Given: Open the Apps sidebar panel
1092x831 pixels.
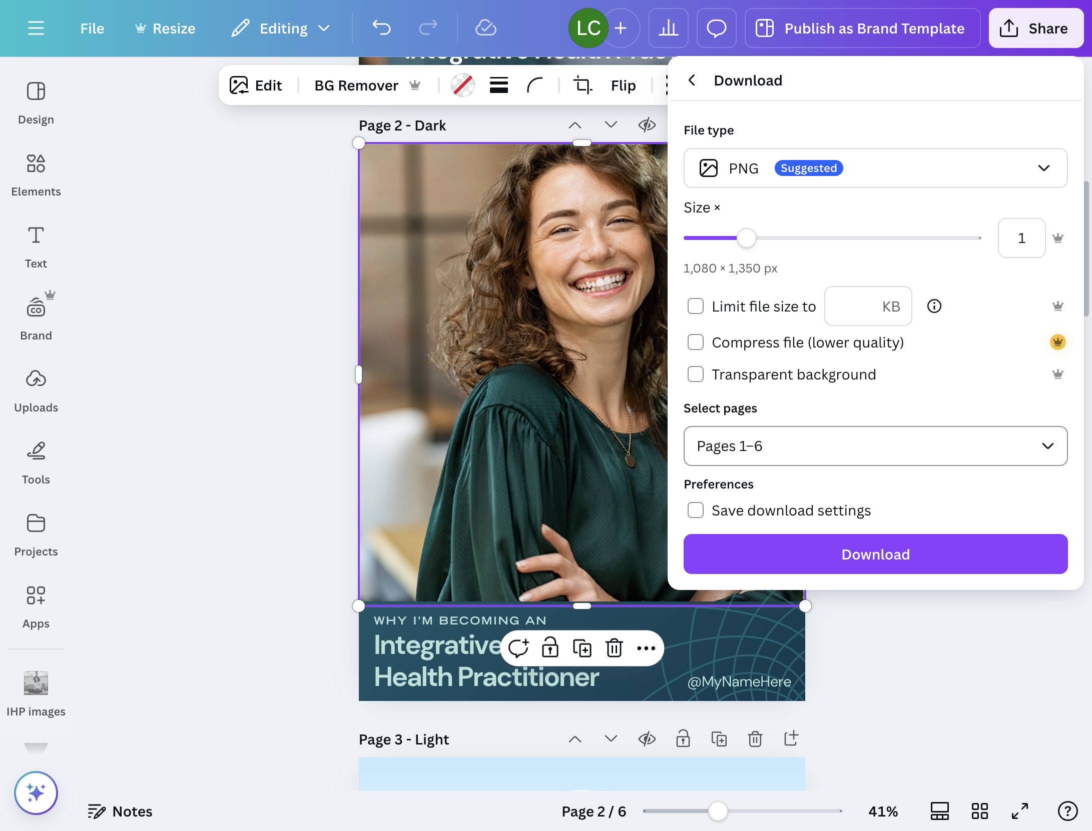Looking at the screenshot, I should (36, 607).
